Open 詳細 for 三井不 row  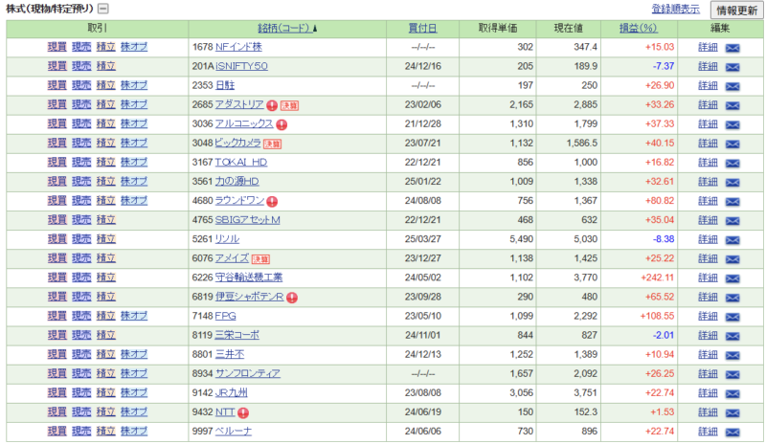(708, 354)
